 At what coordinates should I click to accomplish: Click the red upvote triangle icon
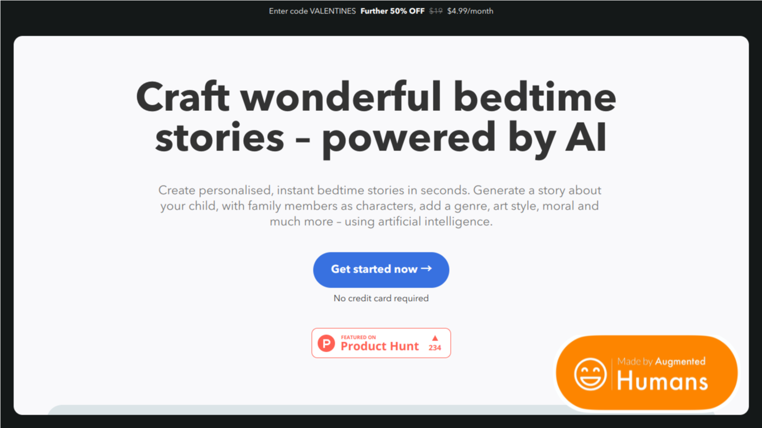pyautogui.click(x=435, y=338)
